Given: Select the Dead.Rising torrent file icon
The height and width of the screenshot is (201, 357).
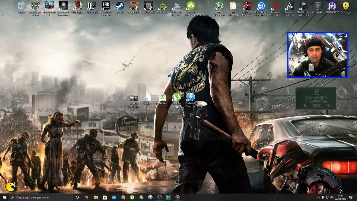Looking at the screenshot, I should [x=162, y=99].
